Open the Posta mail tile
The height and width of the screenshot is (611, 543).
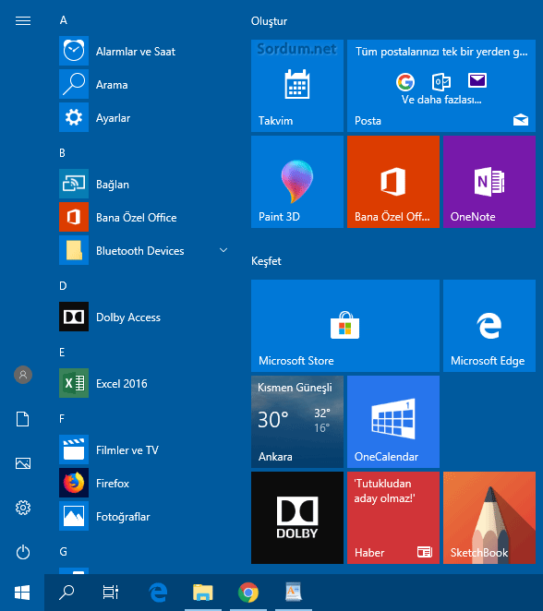tap(441, 86)
